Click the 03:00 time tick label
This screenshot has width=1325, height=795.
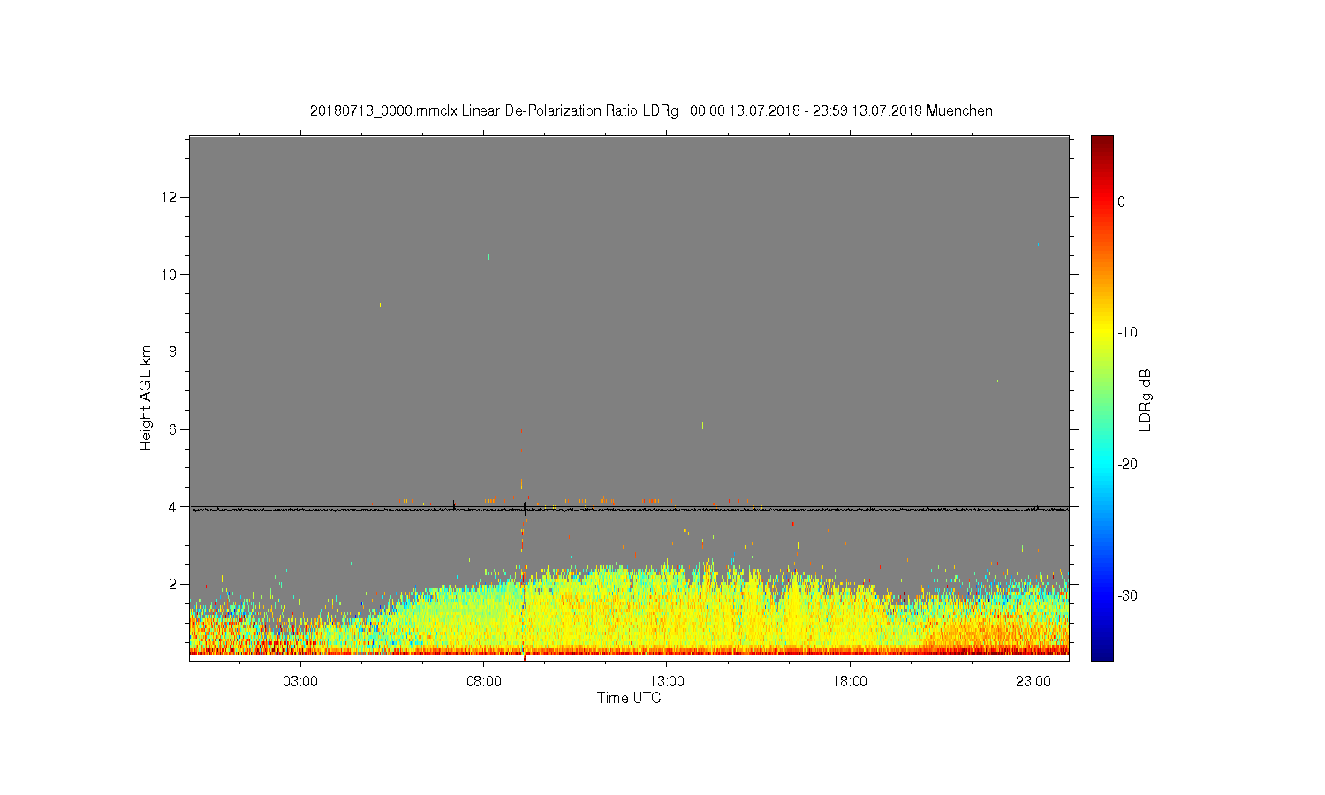coord(300,682)
